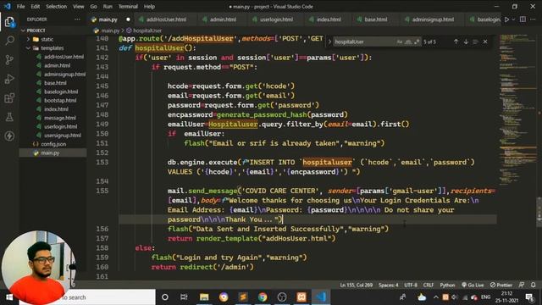
Task: Run the Python file with play button
Action: point(506,19)
